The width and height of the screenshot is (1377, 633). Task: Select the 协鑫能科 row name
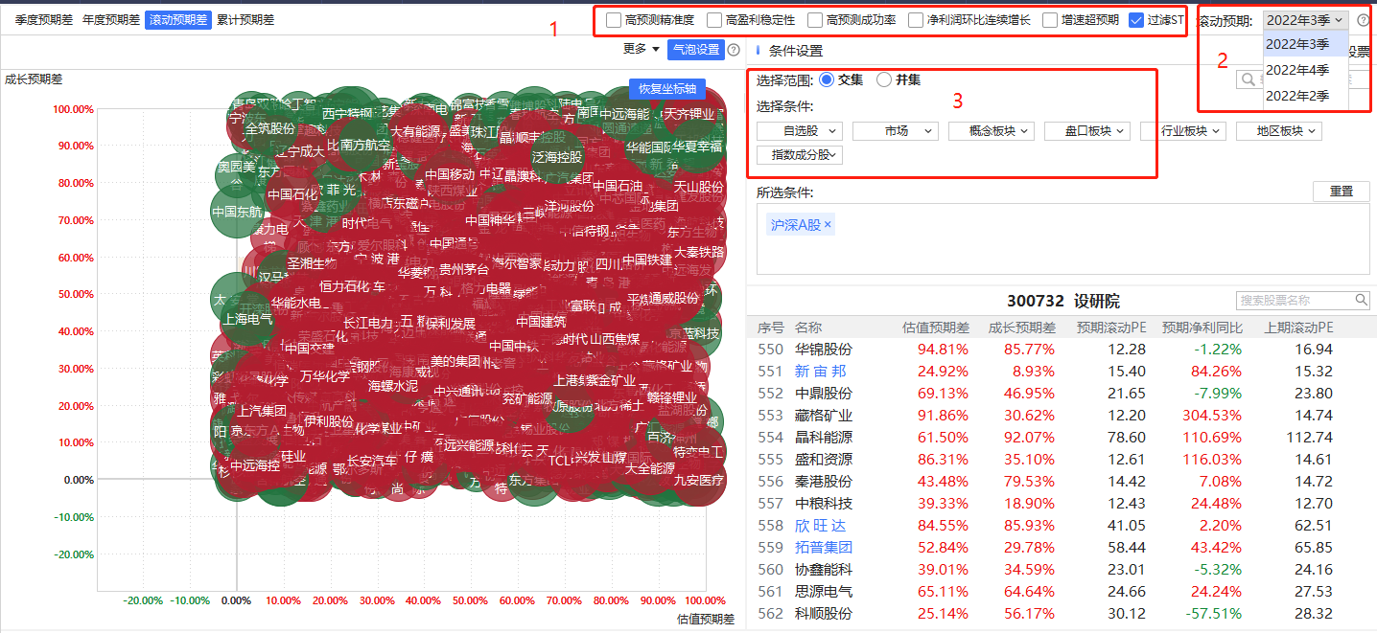click(x=824, y=570)
